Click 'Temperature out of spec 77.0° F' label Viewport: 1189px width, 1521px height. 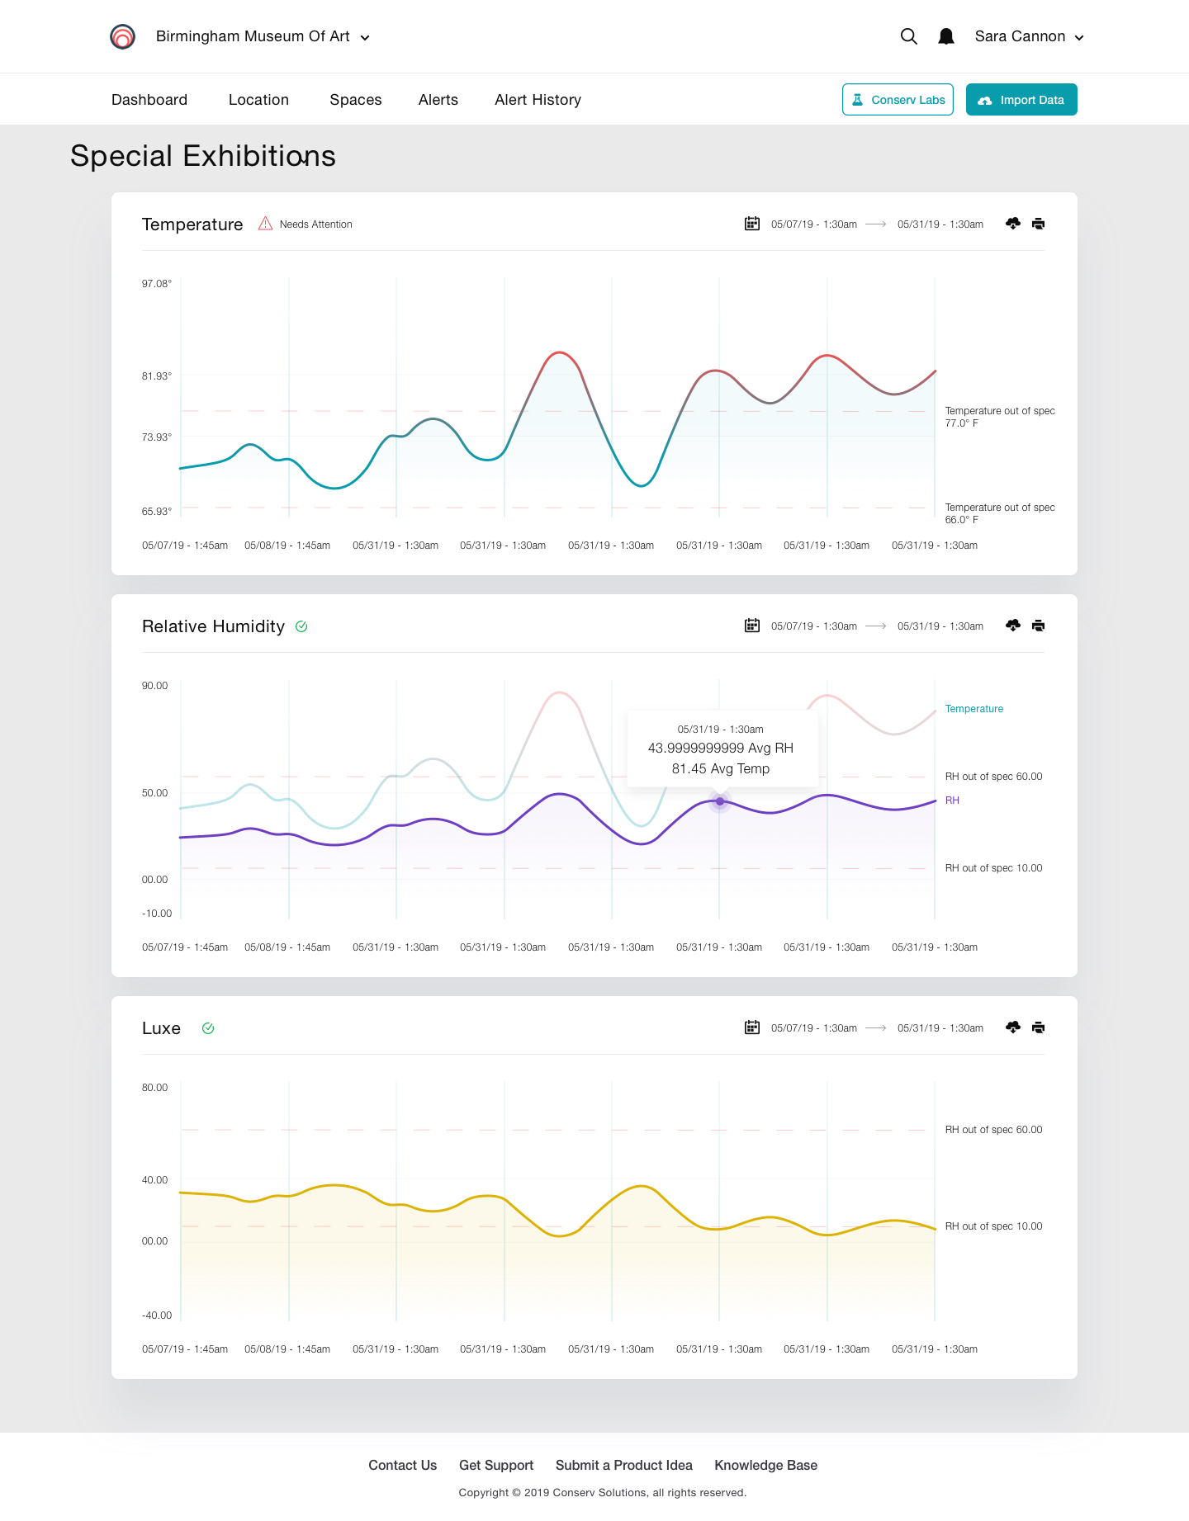[1000, 417]
